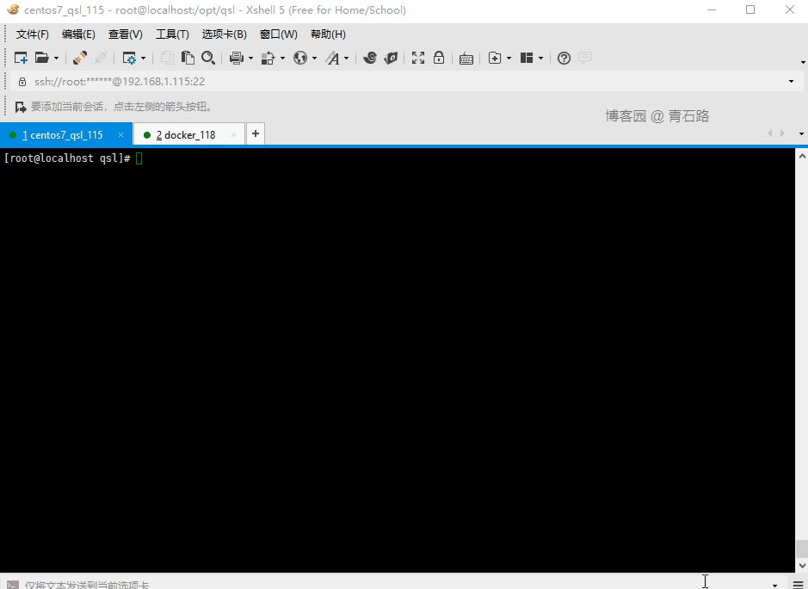Click the Find magnifier icon

(208, 58)
